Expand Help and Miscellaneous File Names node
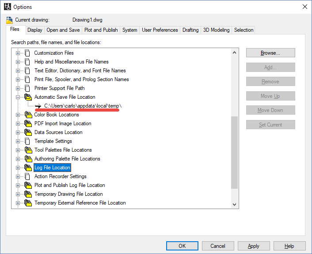 tap(18, 62)
